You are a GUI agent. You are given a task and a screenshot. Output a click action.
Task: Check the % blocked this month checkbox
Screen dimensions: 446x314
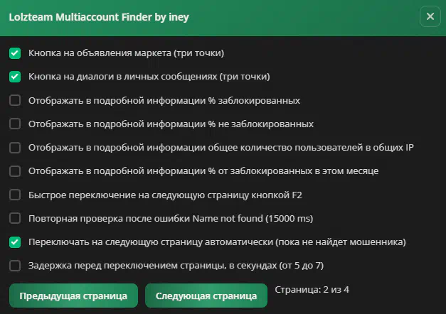[15, 171]
